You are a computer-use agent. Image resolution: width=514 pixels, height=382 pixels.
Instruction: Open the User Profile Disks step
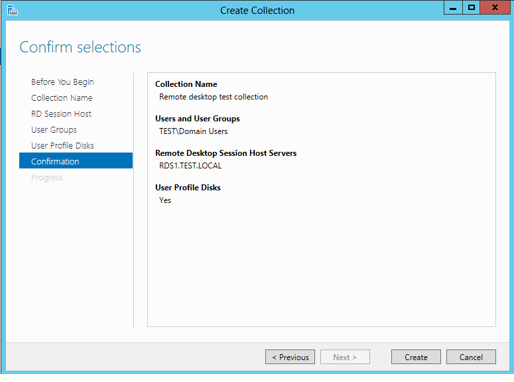[62, 146]
